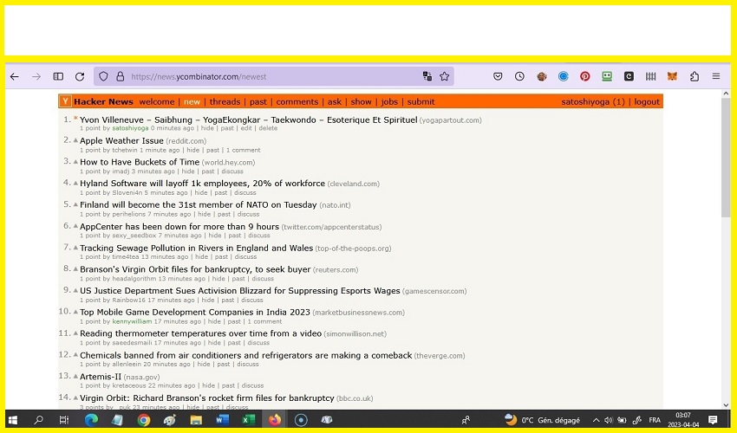Open the submit nav item
Screen dimensions: 737x433
[421, 102]
